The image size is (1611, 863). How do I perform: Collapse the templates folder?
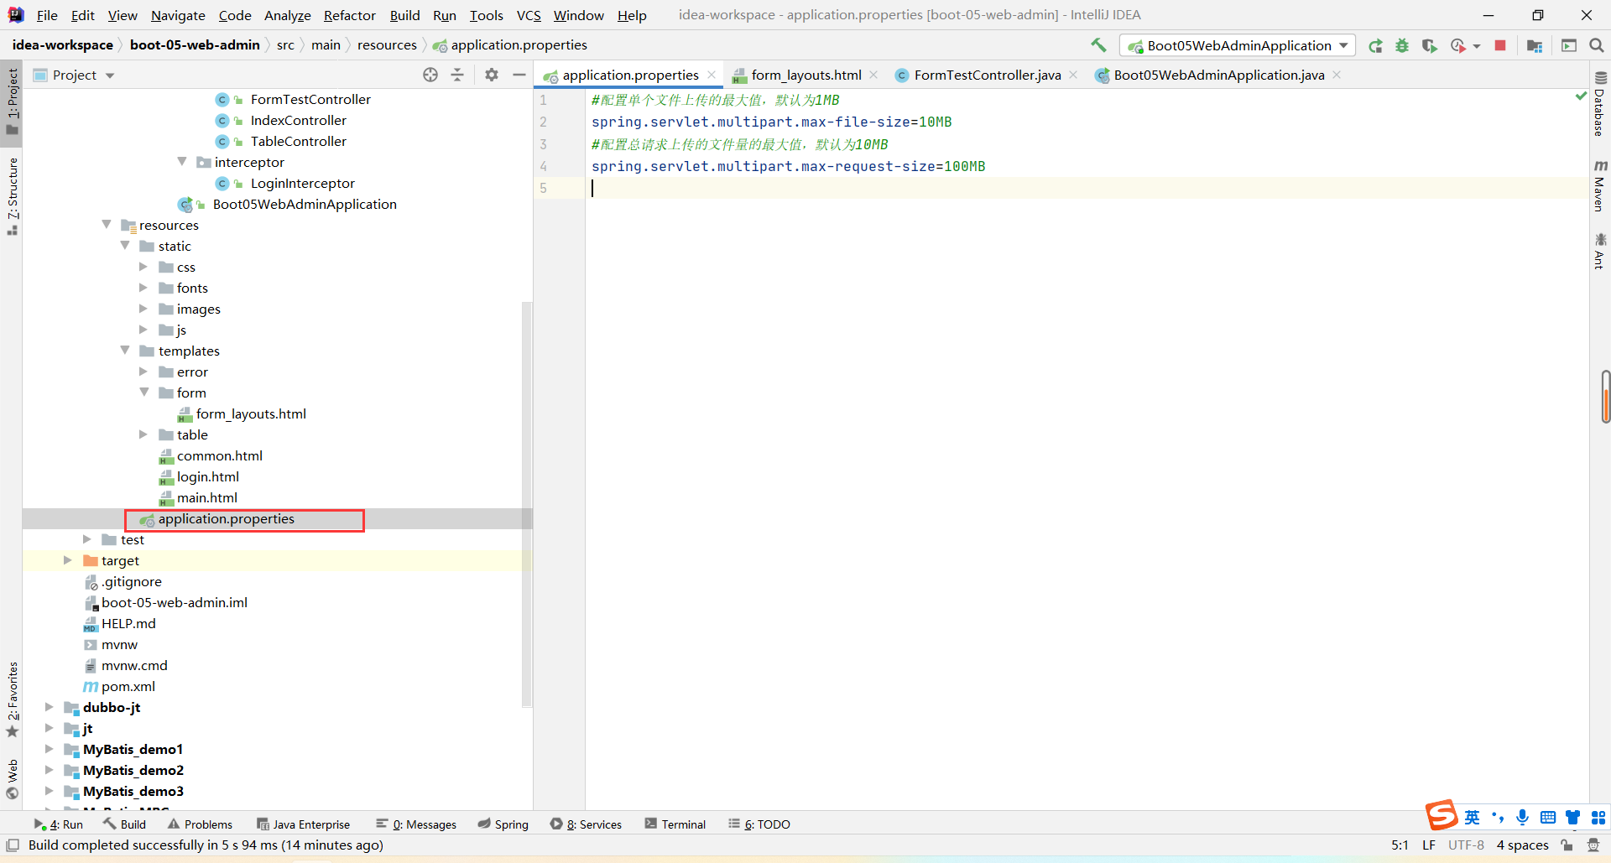125,351
